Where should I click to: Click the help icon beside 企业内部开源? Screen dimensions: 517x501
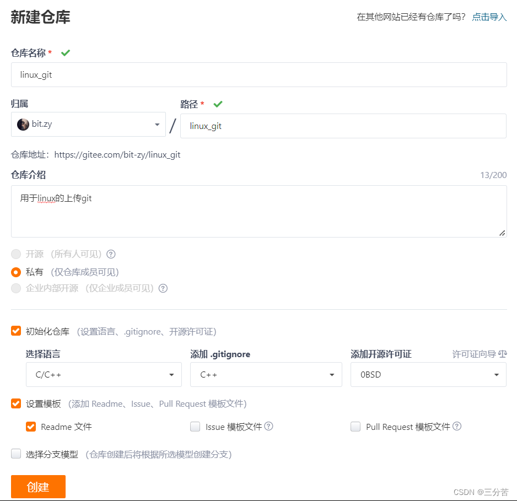163,288
